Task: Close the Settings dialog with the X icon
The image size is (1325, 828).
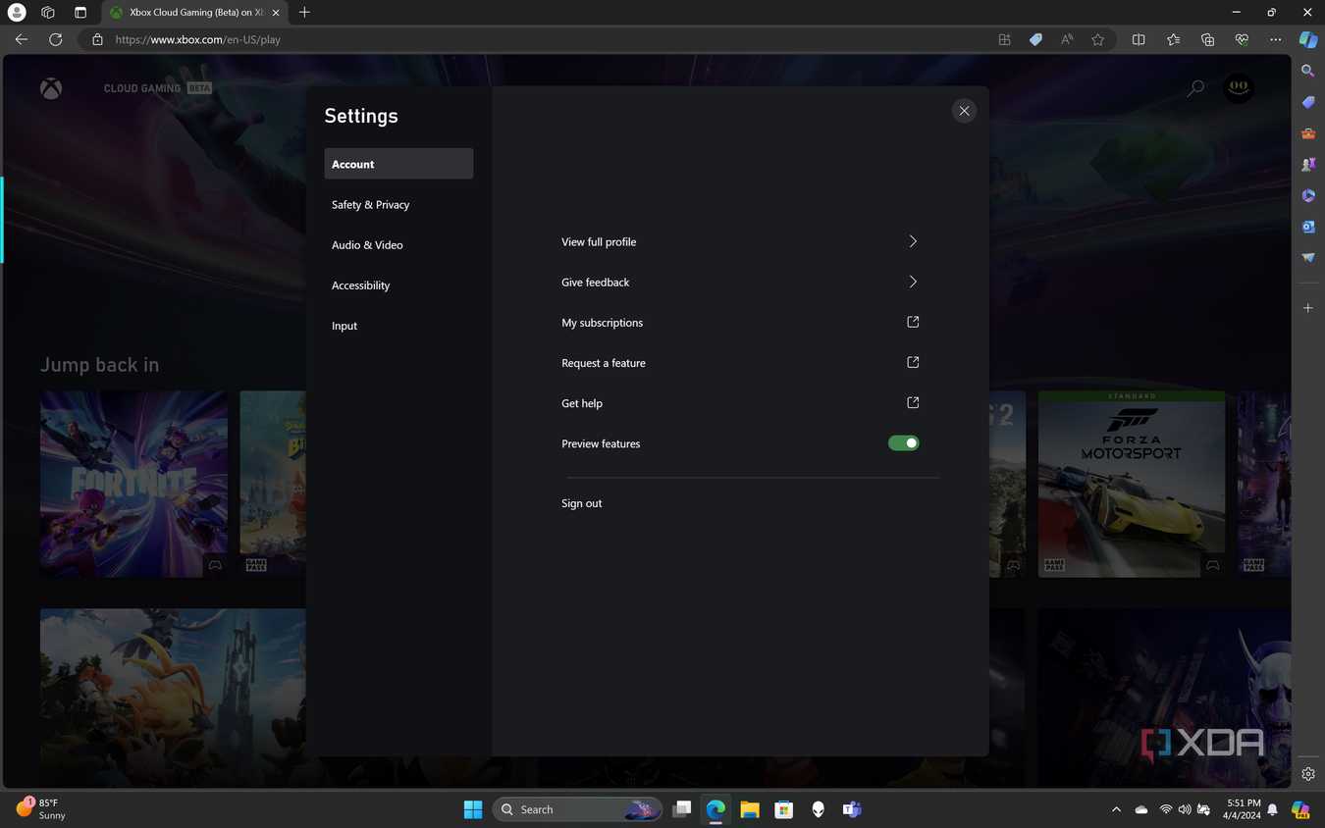Action: point(964,111)
